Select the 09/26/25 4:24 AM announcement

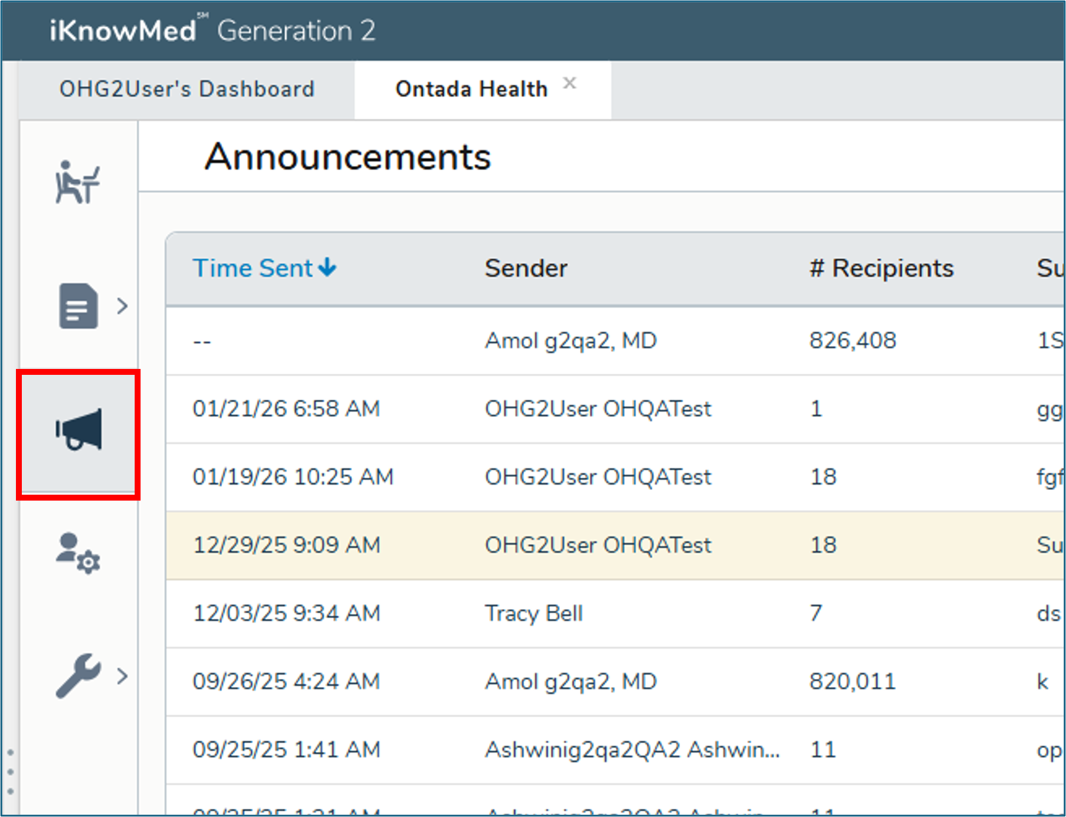[x=286, y=681]
